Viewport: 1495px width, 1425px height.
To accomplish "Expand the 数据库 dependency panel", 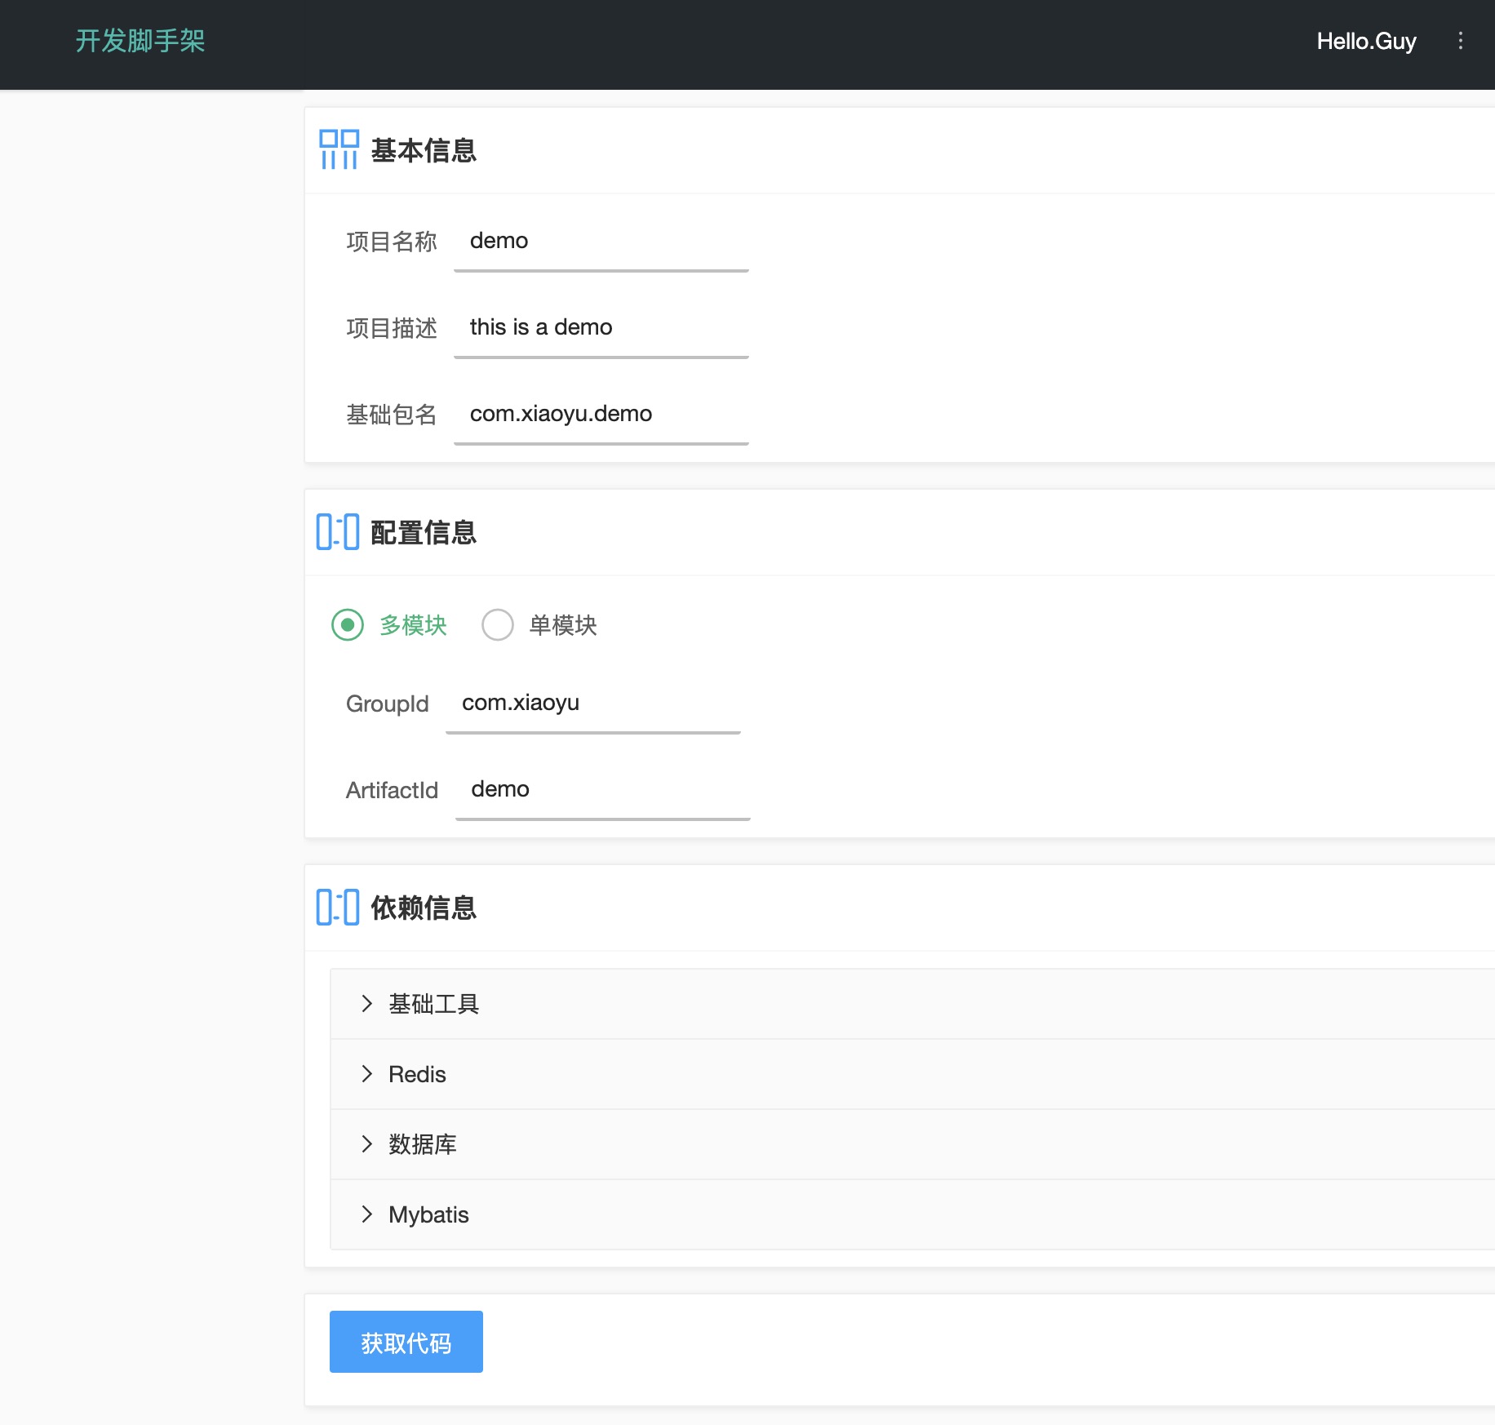I will [912, 1144].
